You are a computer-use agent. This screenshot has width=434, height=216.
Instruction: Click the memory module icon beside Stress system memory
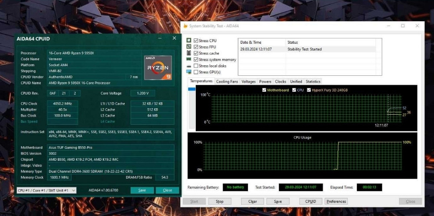[189, 59]
